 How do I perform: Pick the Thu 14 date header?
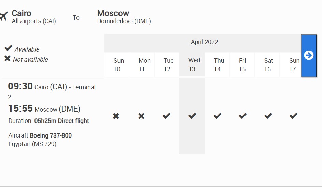pos(218,65)
